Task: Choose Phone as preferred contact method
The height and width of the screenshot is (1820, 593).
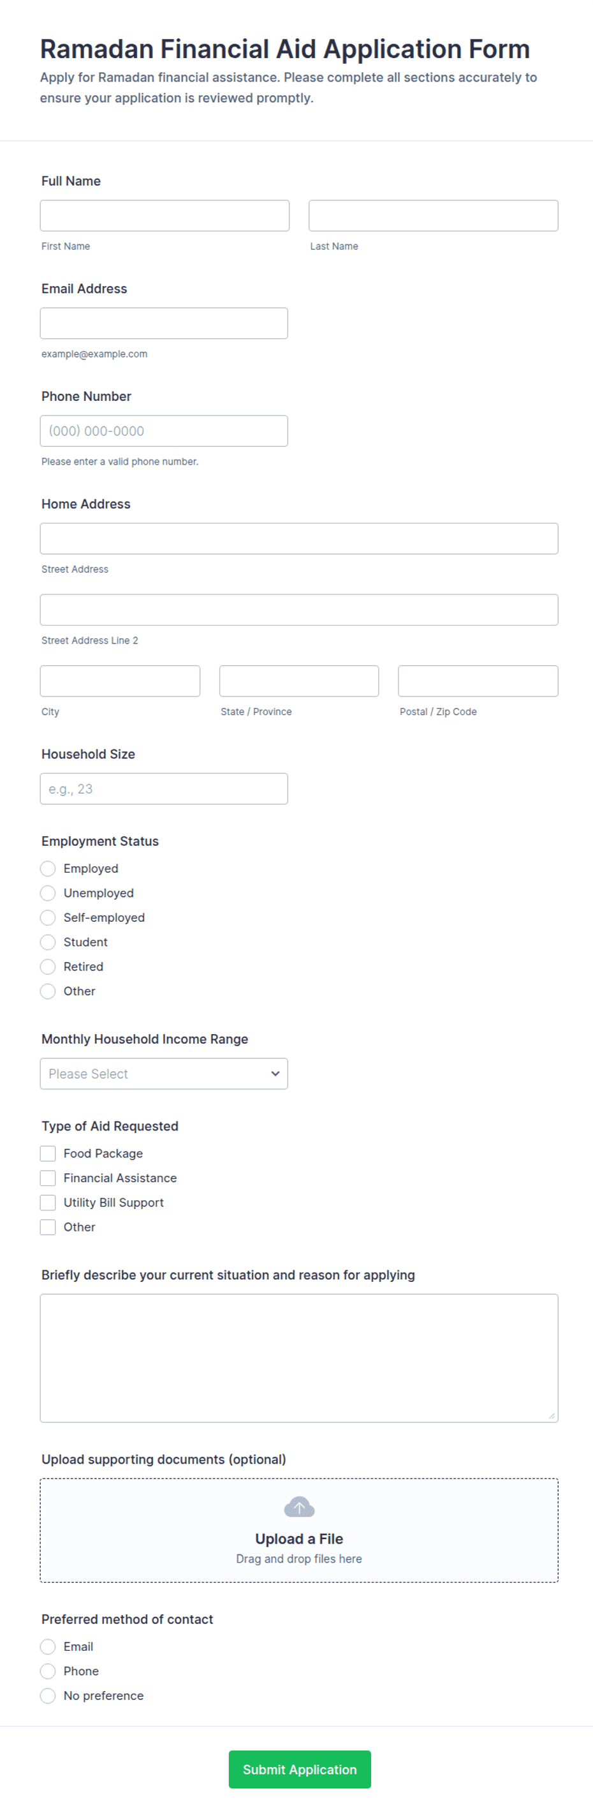Action: 48,1671
